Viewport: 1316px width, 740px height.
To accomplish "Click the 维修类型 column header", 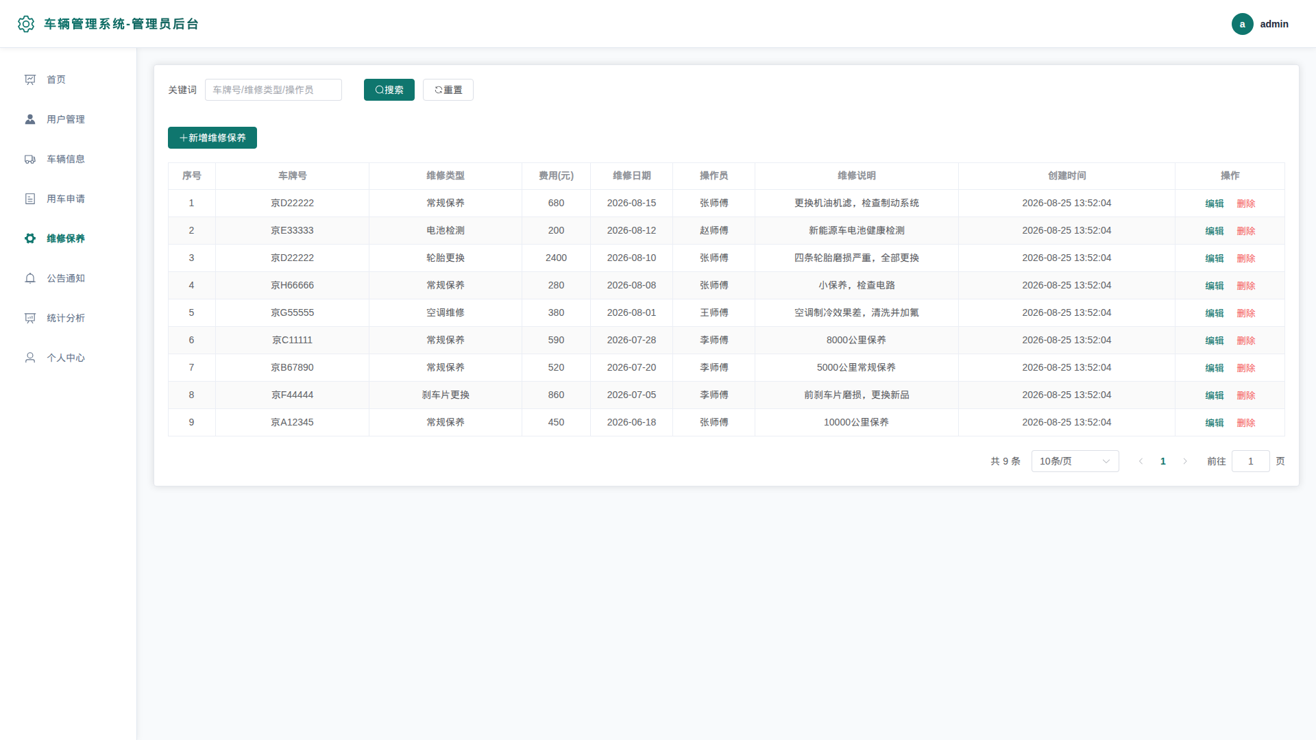I will point(446,176).
